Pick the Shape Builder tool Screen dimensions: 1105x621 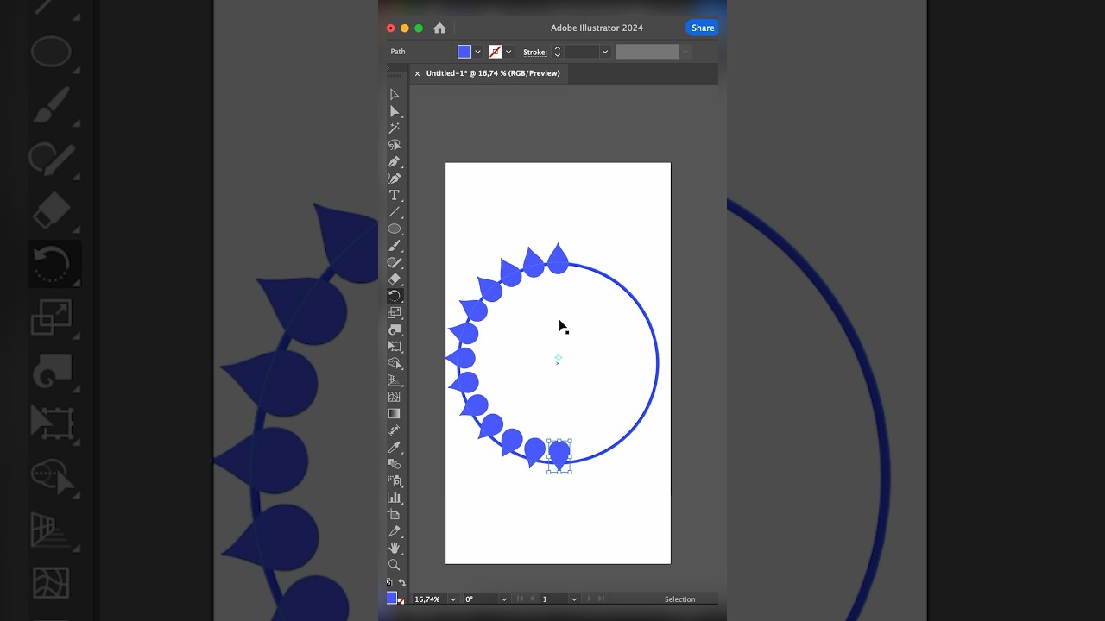tap(395, 363)
